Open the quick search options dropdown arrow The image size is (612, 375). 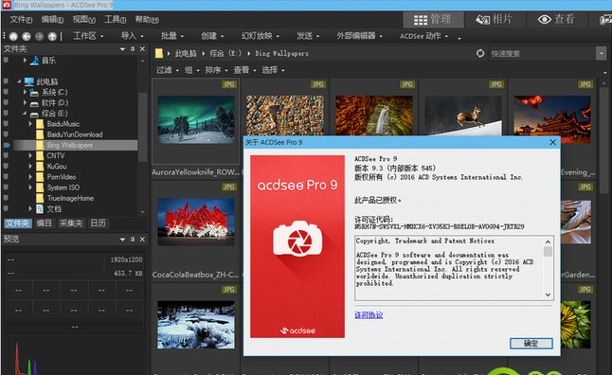click(x=601, y=53)
